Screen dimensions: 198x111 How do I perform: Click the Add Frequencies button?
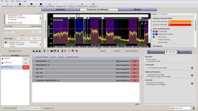[156, 52]
